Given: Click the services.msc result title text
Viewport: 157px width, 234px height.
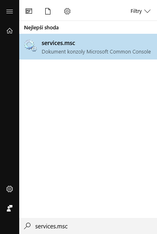Looking at the screenshot, I should click(58, 43).
